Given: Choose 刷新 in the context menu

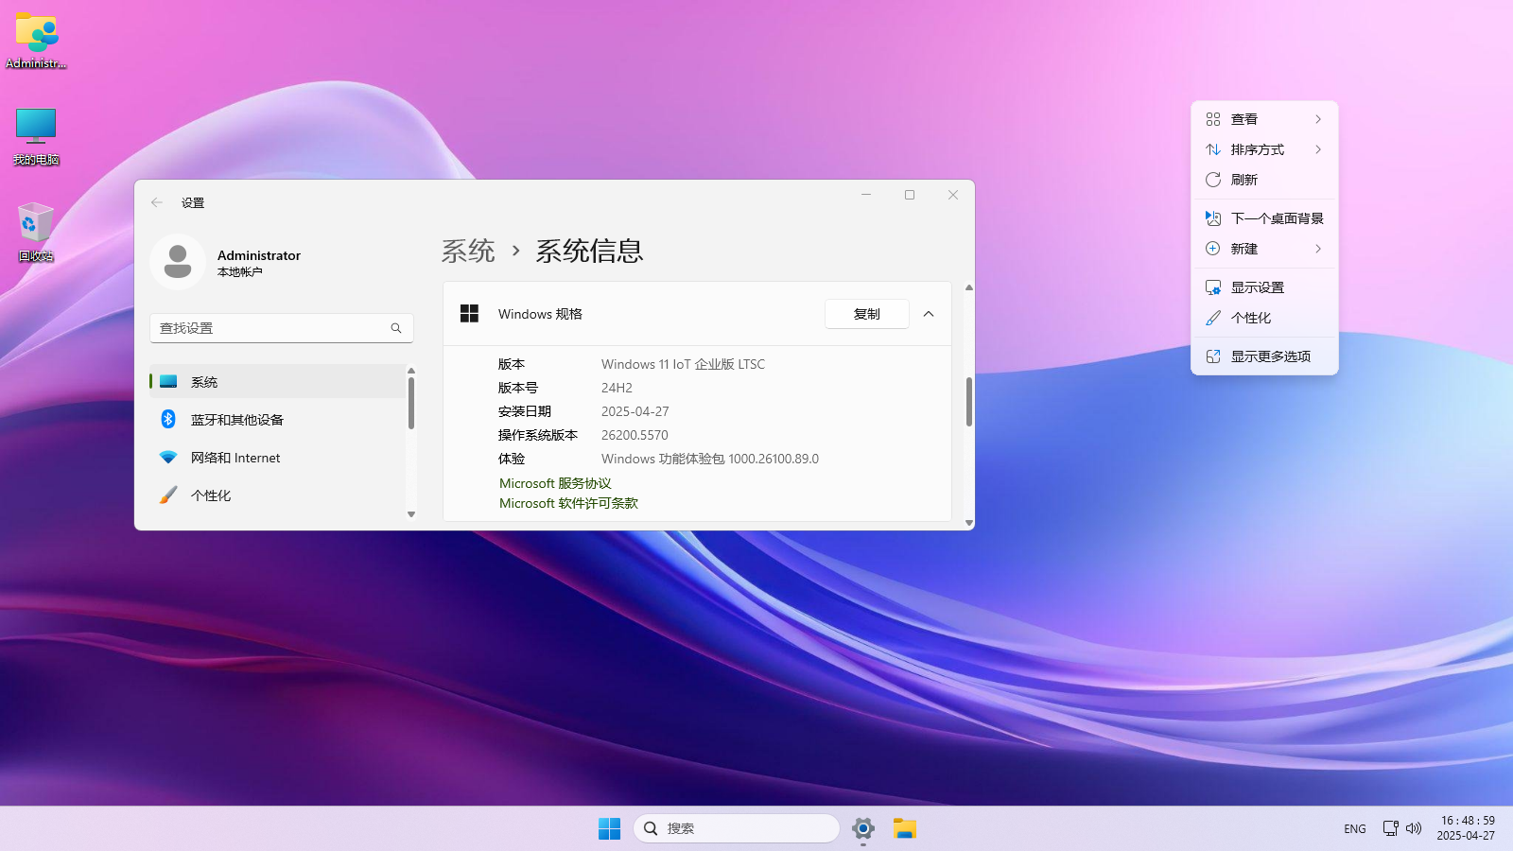Looking at the screenshot, I should coord(1264,180).
